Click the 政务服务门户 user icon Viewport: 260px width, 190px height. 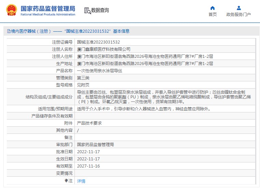tap(238, 8)
